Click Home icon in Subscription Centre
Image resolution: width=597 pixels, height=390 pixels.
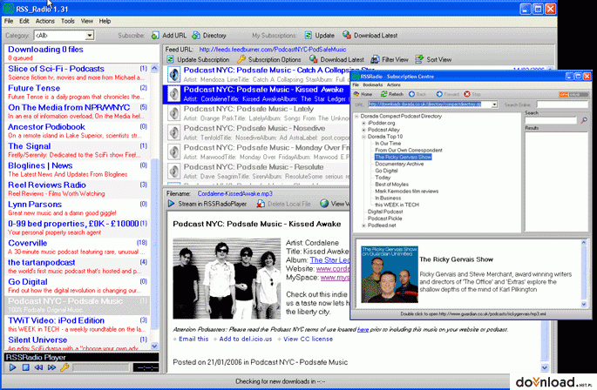(356, 94)
